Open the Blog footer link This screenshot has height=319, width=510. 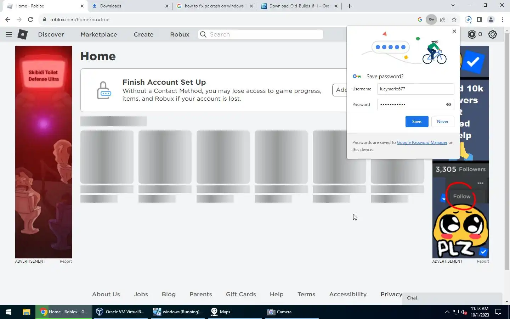click(x=169, y=294)
